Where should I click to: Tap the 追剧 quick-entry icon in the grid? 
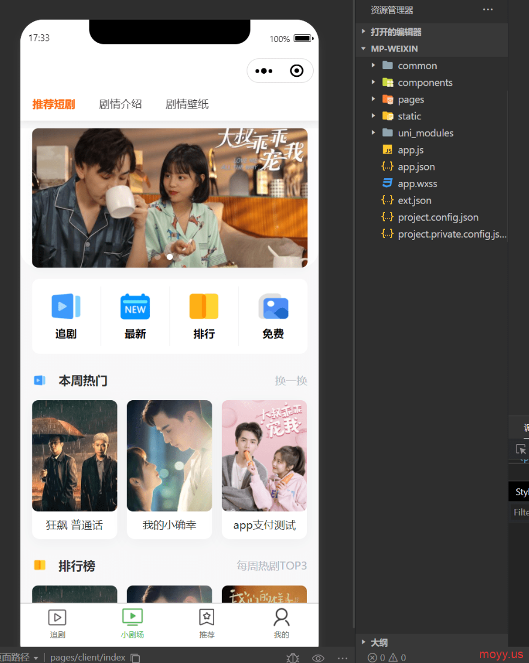click(x=66, y=306)
